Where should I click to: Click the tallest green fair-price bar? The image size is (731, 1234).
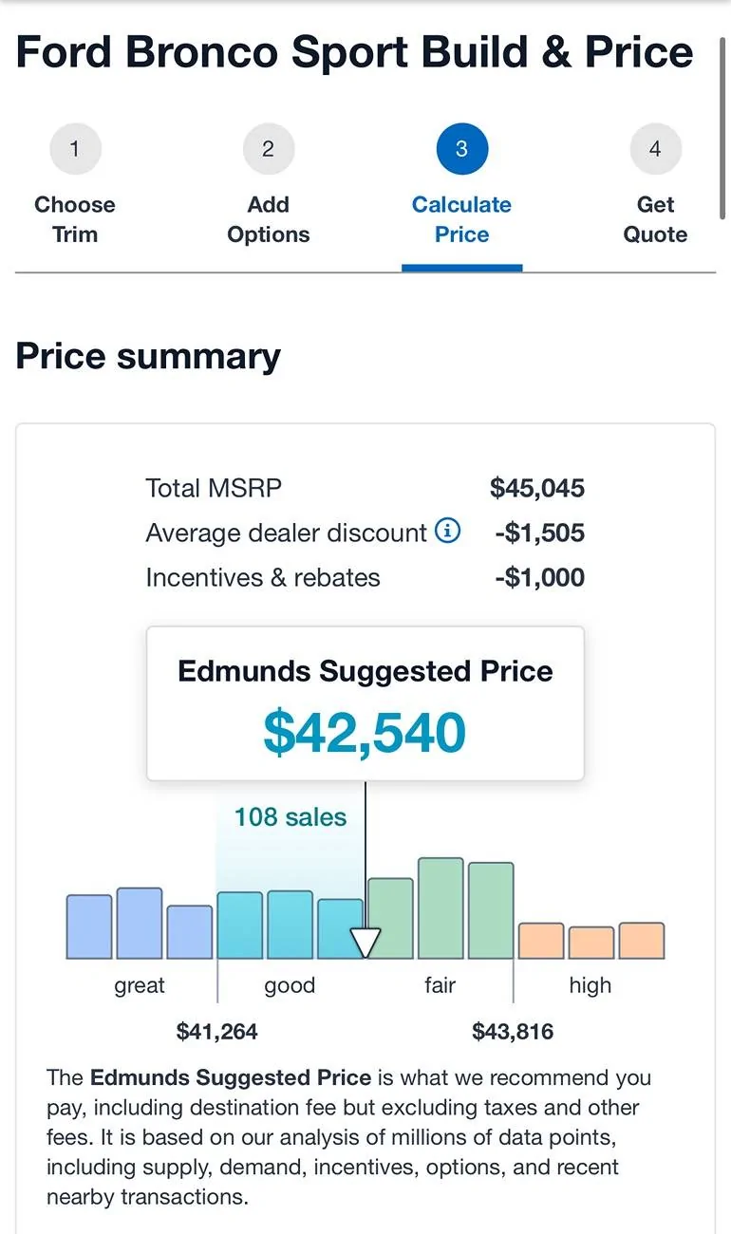440,908
